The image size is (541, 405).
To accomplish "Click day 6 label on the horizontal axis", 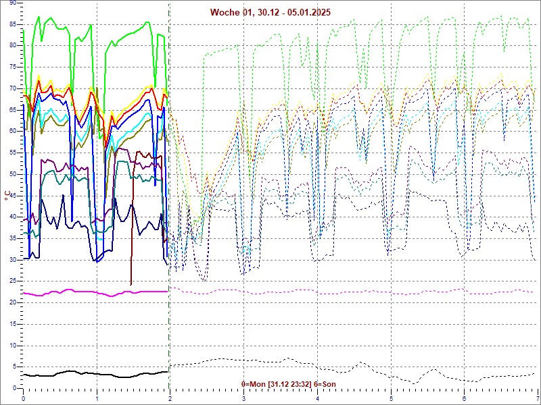I will [x=465, y=399].
